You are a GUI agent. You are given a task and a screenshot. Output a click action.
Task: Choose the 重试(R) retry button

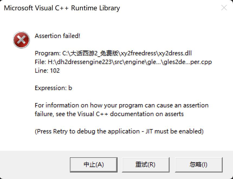(x=146, y=165)
